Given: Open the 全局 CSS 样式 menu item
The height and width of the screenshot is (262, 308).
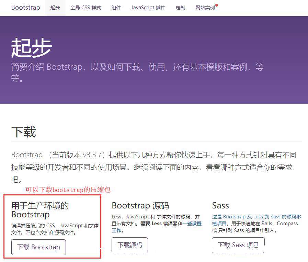Looking at the screenshot, I should 86,8.
